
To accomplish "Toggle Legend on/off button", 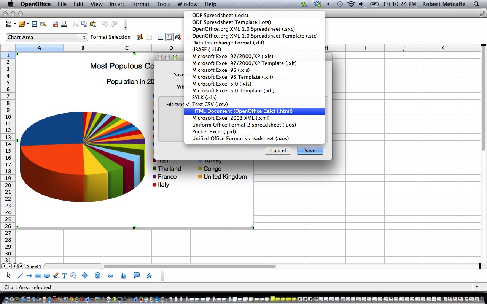I will pyautogui.click(x=169, y=37).
